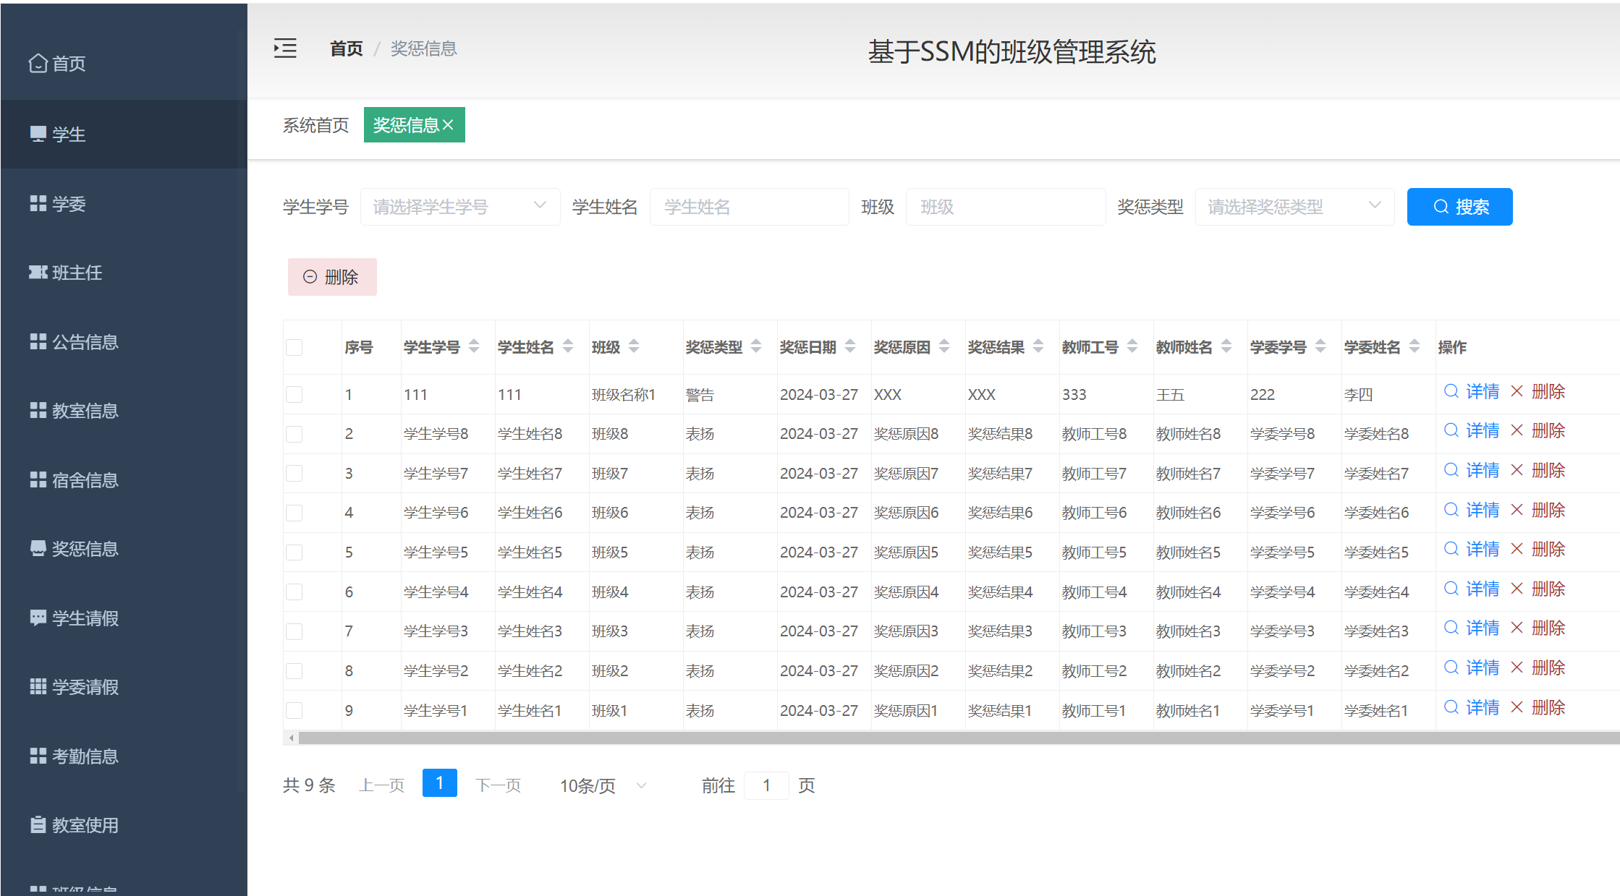
Task: Sort by 奖惩日期 column using sort arrows
Action: click(850, 346)
